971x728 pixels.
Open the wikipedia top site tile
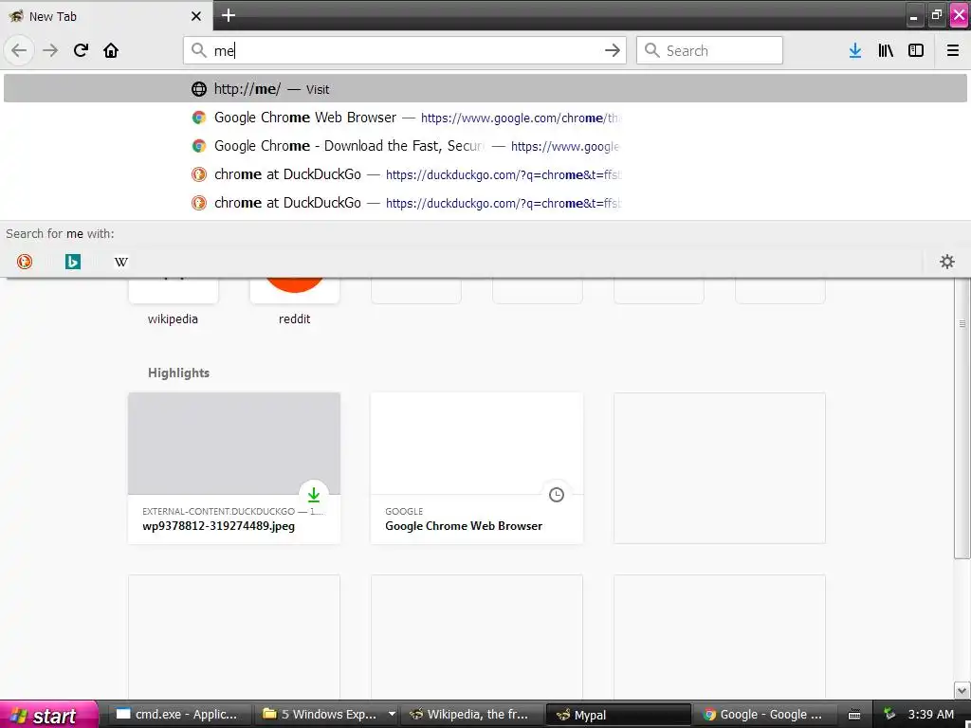point(173,300)
